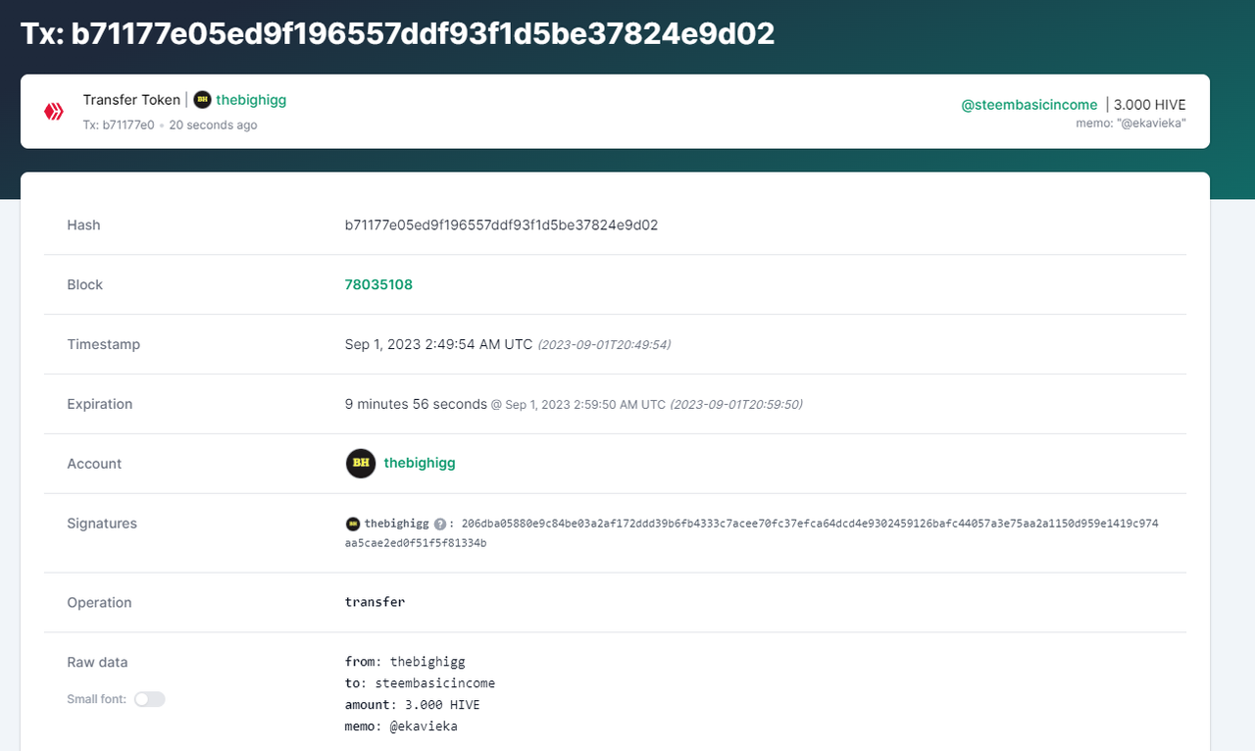Click the '3.000 HIVE' amount in header card
1255x751 pixels.
click(x=1149, y=105)
